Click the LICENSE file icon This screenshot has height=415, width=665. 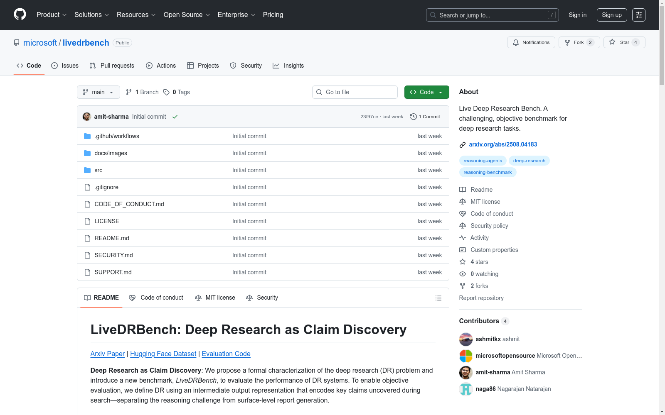click(x=87, y=221)
